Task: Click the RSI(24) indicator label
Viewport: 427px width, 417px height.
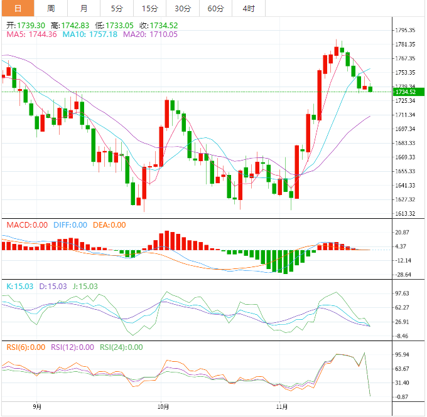Action: (121, 347)
